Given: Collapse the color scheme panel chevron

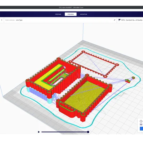Looking at the screenshot, I should pyautogui.click(x=2, y=20).
